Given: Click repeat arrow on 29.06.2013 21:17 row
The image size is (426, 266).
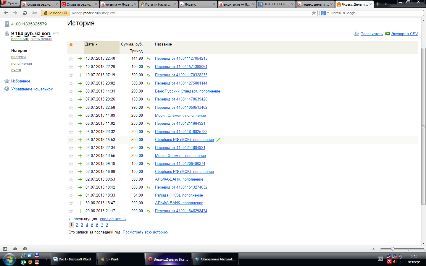Looking at the screenshot, I should pos(148,211).
